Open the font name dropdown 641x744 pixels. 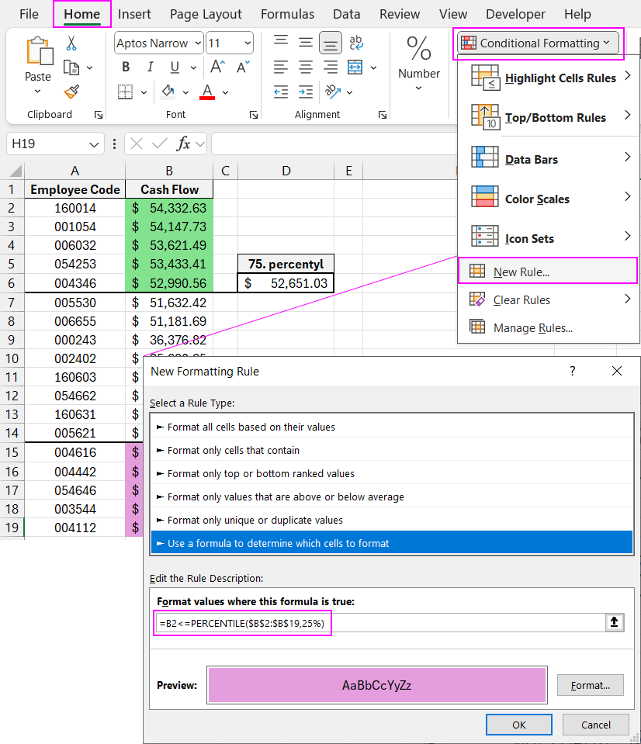click(198, 43)
